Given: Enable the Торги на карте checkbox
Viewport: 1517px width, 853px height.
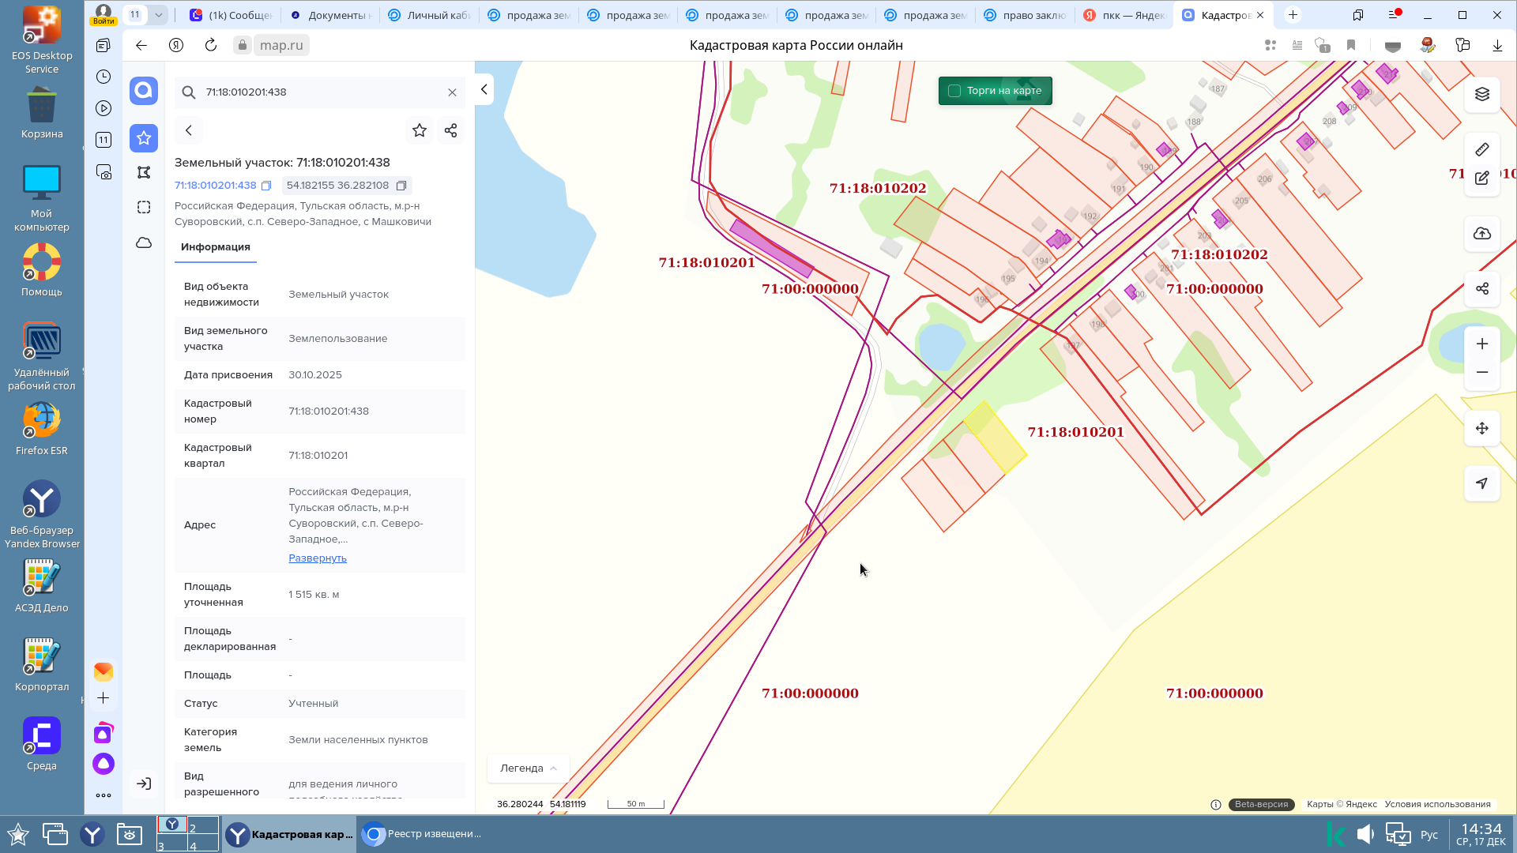Looking at the screenshot, I should pos(954,91).
